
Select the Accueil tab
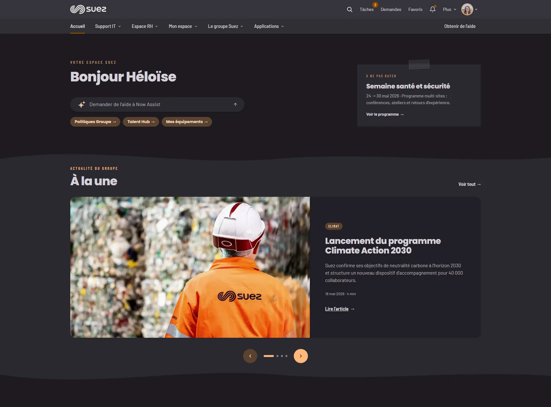pos(77,26)
